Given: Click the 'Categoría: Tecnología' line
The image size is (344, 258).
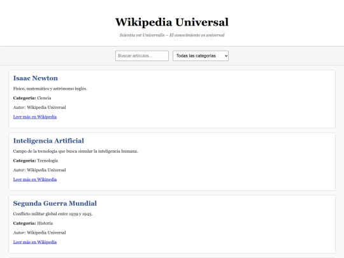Looking at the screenshot, I should point(36,161).
